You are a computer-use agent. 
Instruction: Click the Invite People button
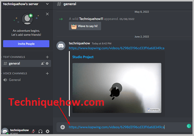tap(26, 44)
